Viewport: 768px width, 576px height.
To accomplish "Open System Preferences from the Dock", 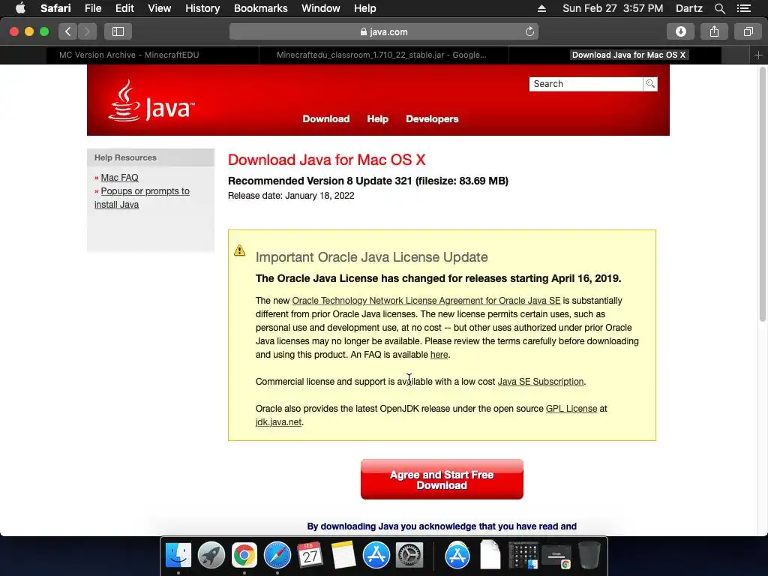I will tap(409, 555).
